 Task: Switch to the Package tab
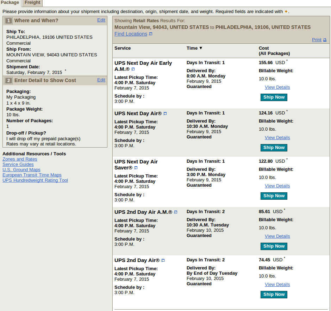coord(10,3)
